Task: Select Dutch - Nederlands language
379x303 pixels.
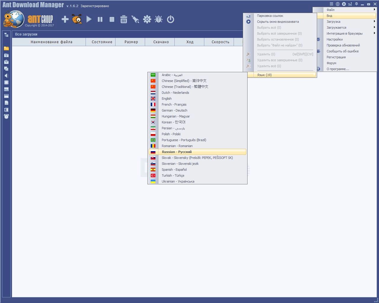Action: click(x=197, y=93)
